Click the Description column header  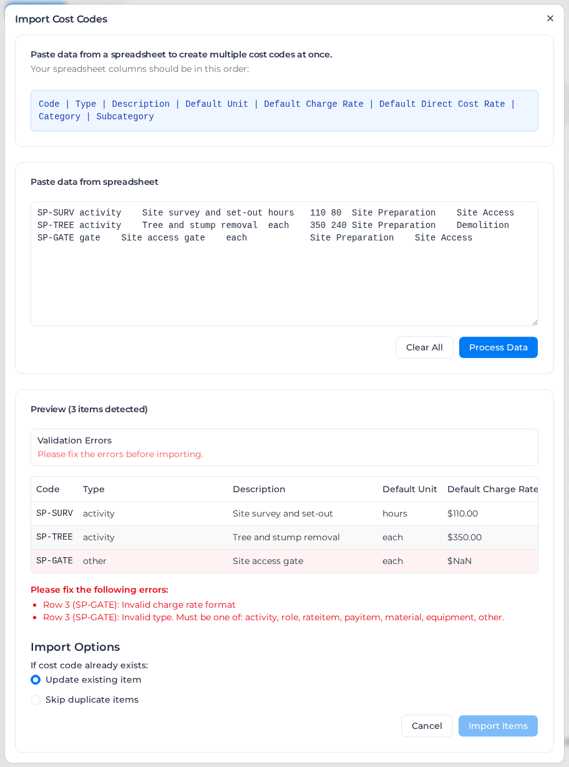(259, 489)
